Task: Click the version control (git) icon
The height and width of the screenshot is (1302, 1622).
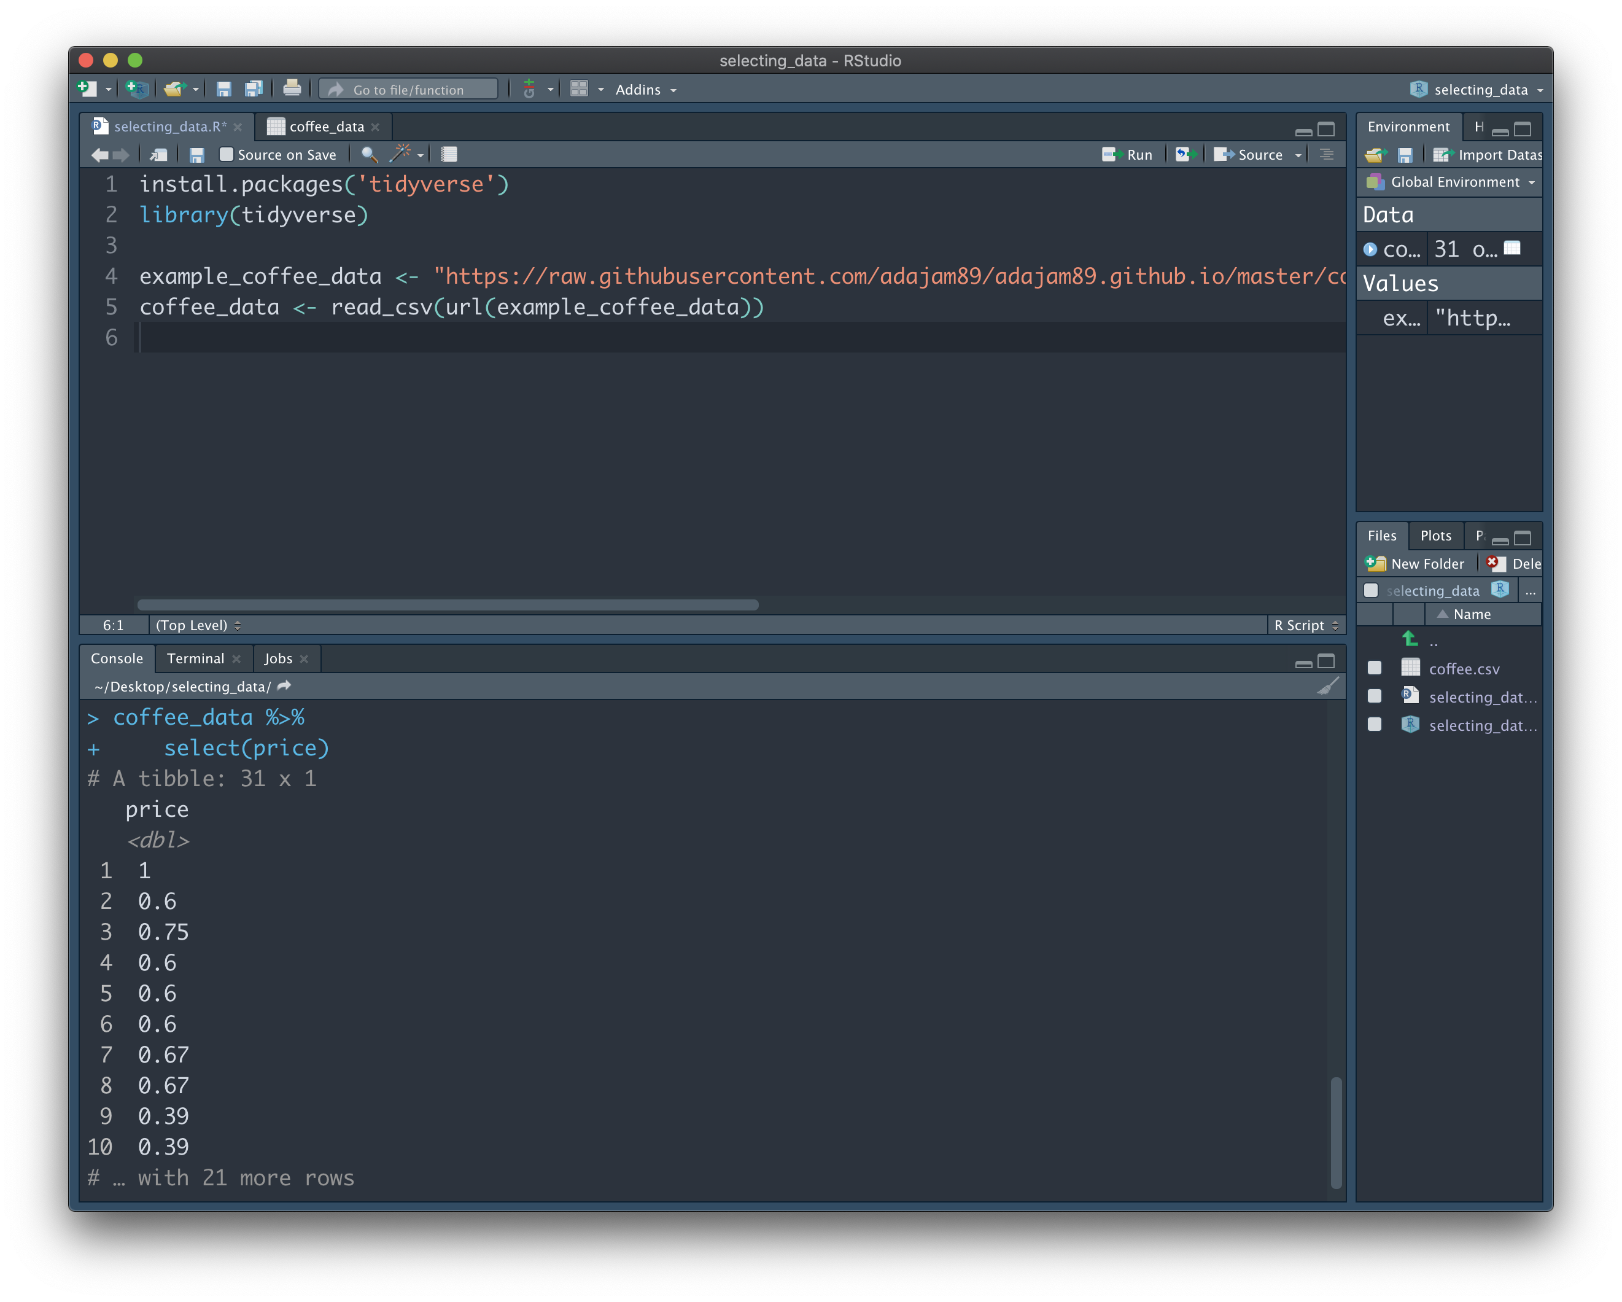Action: [x=529, y=89]
